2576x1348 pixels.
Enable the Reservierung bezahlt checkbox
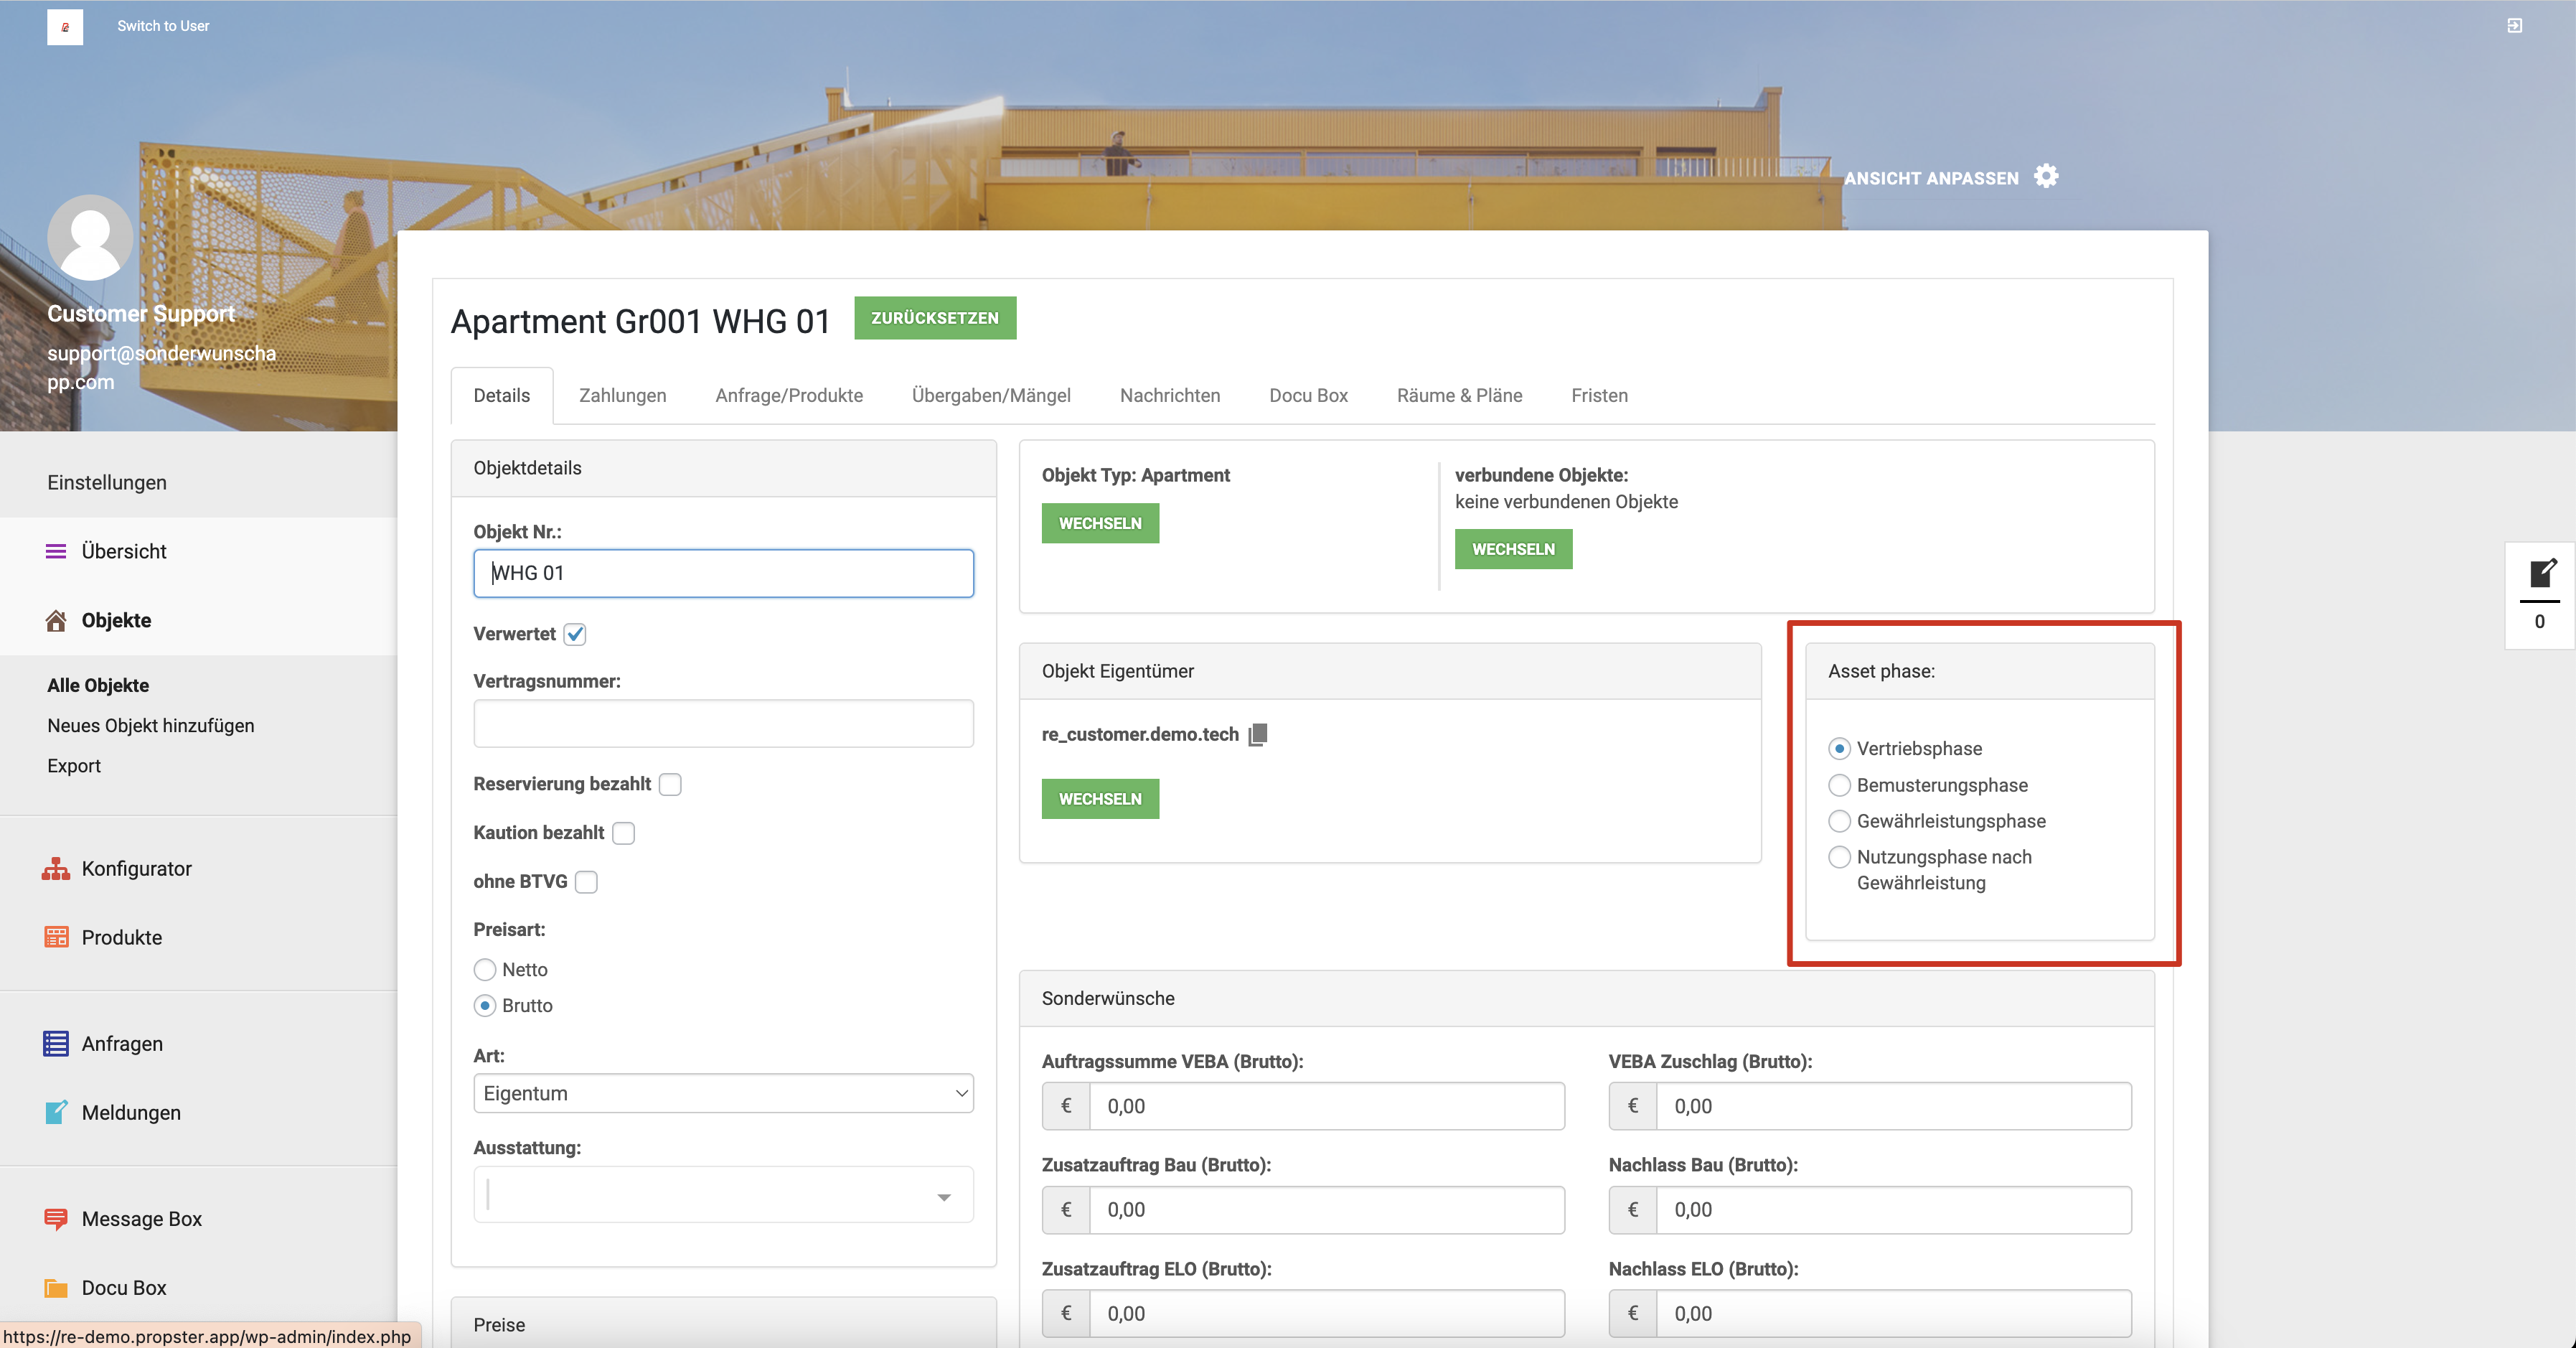(670, 784)
